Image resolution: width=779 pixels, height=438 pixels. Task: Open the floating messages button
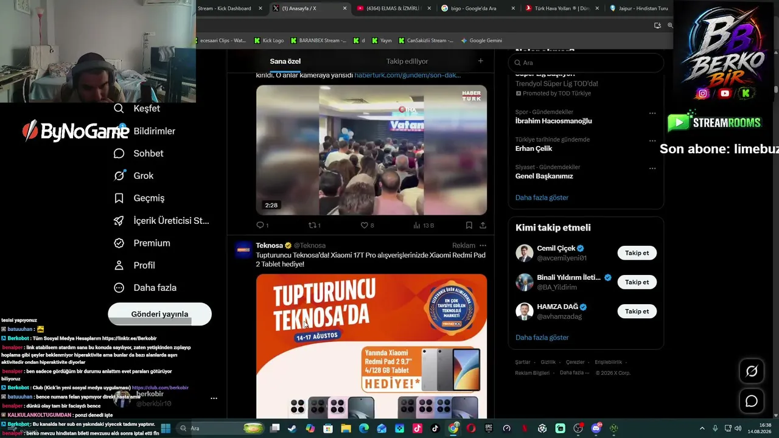pos(752,401)
